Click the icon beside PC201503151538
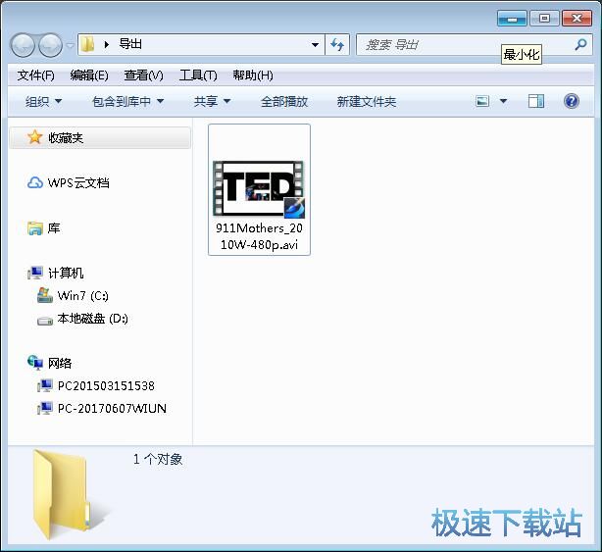The image size is (602, 552). coord(45,385)
